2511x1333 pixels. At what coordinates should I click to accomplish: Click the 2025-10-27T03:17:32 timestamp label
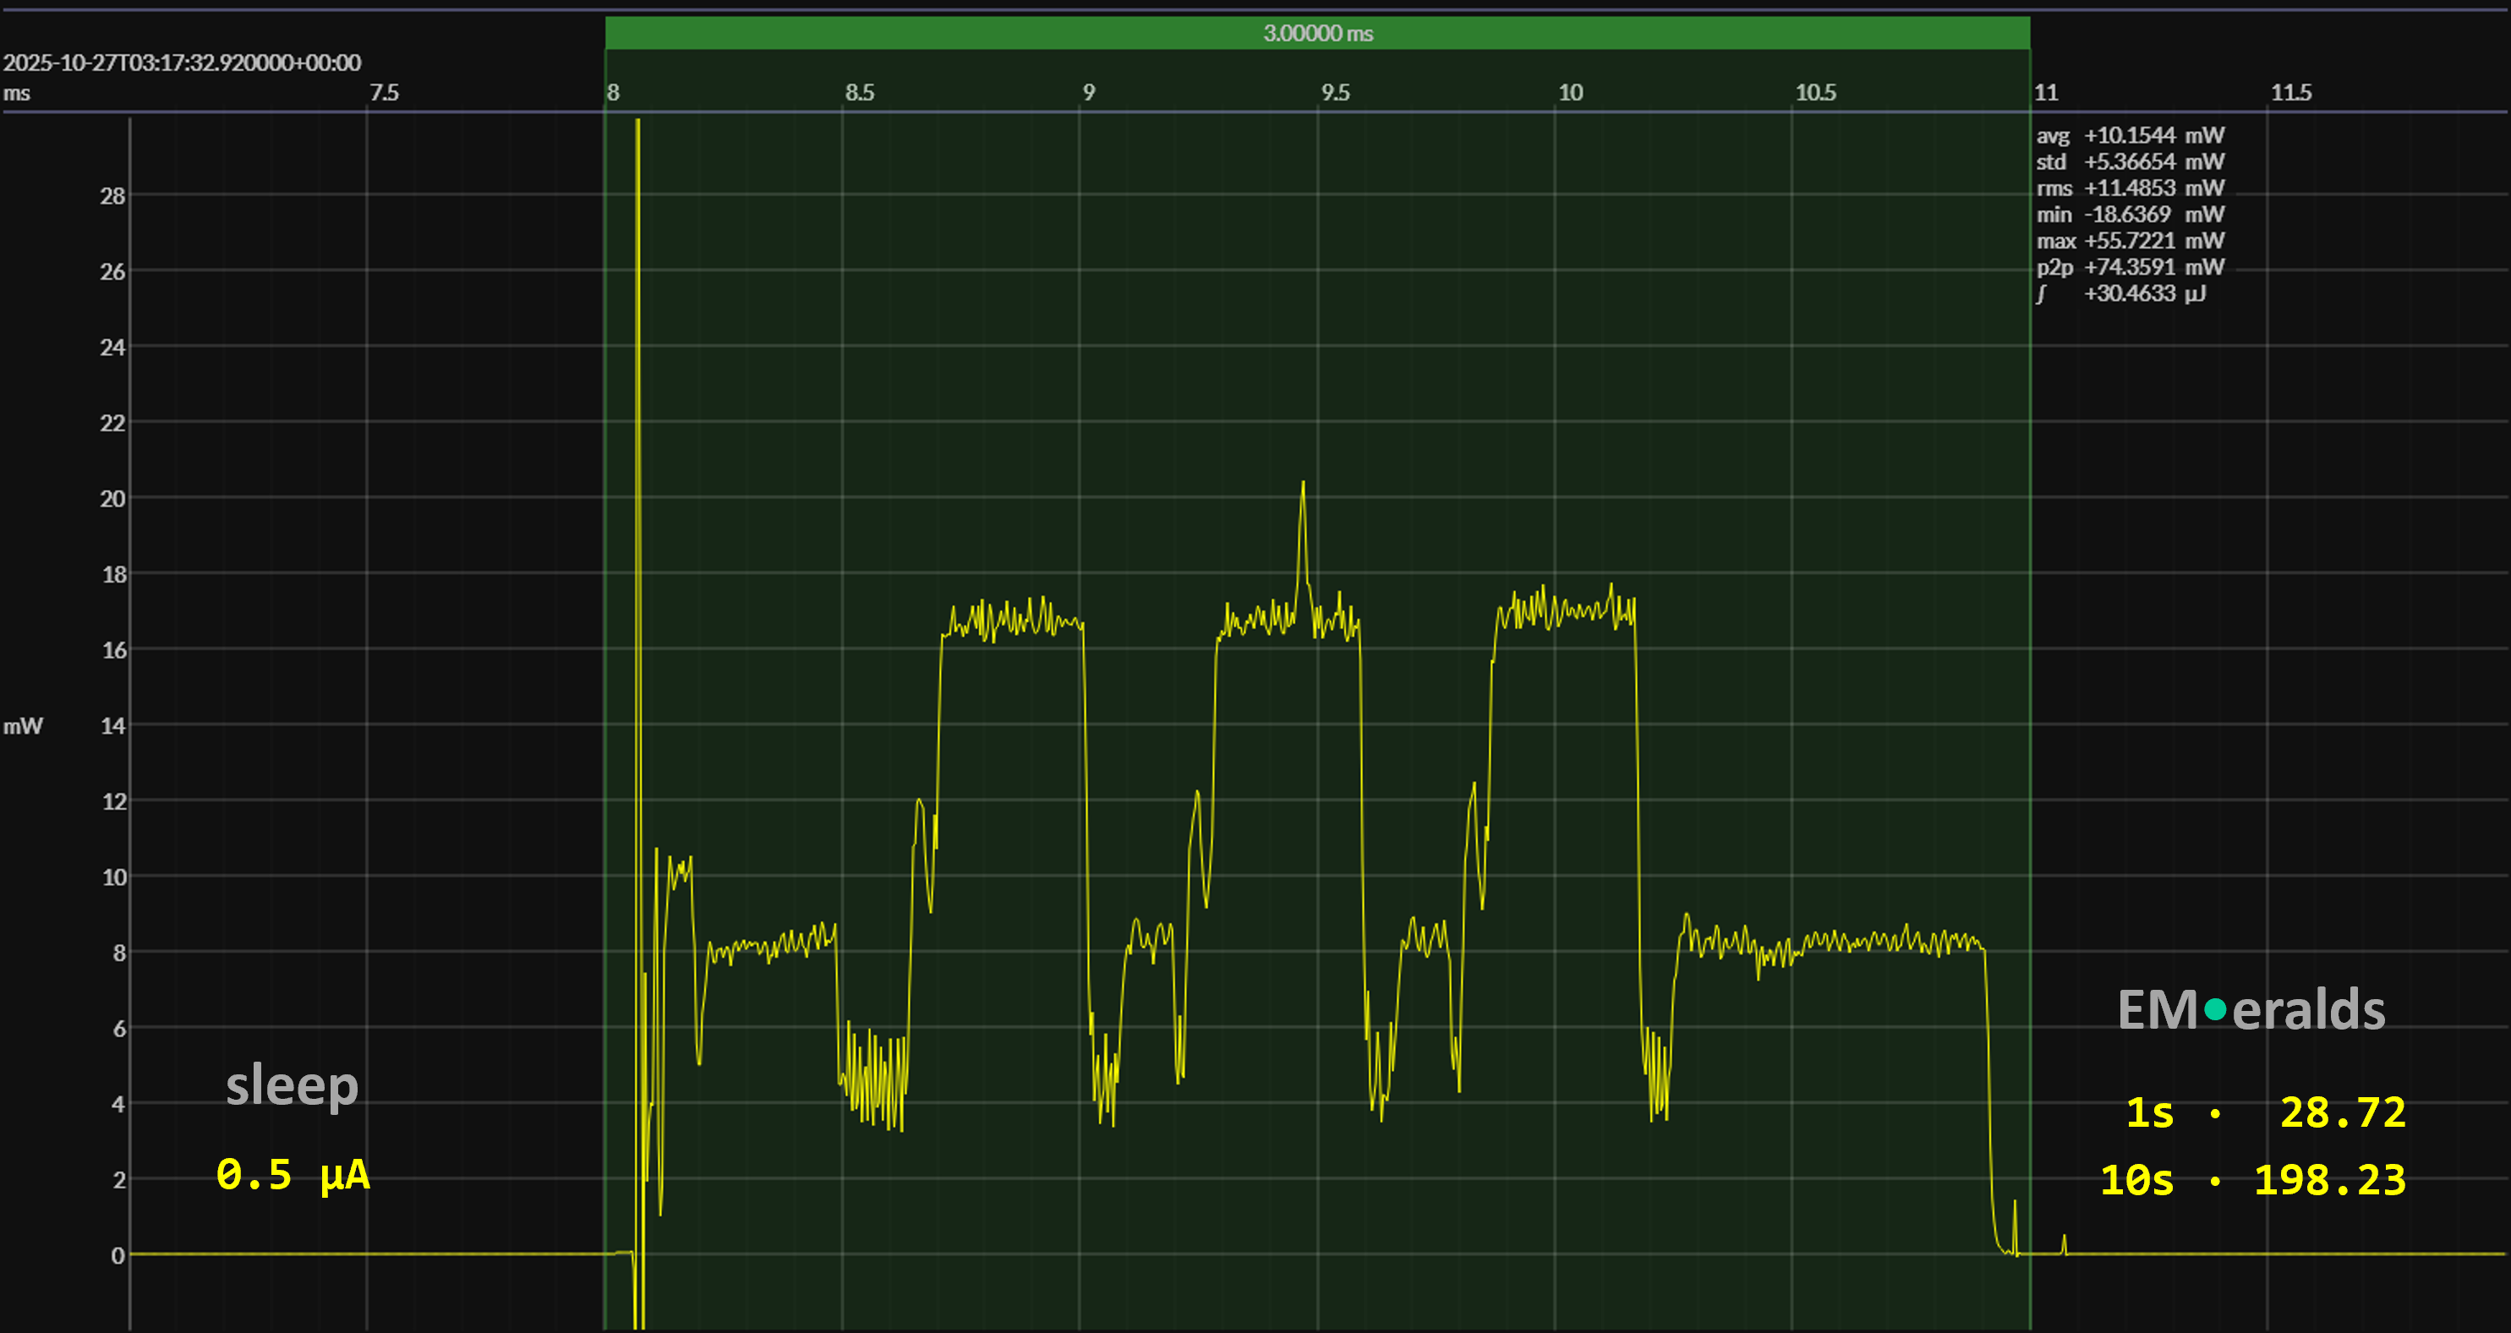click(183, 63)
